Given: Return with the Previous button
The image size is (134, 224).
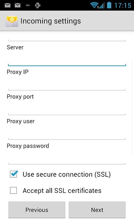Looking at the screenshot, I should 37,210.
